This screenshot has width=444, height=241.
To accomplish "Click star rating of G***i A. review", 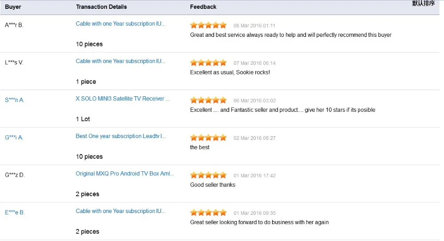I will pos(208,138).
